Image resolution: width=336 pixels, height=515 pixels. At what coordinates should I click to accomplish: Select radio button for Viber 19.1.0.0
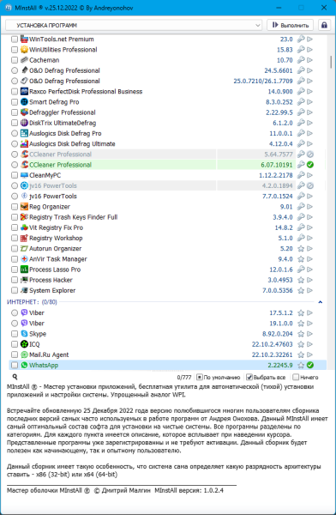pos(15,324)
